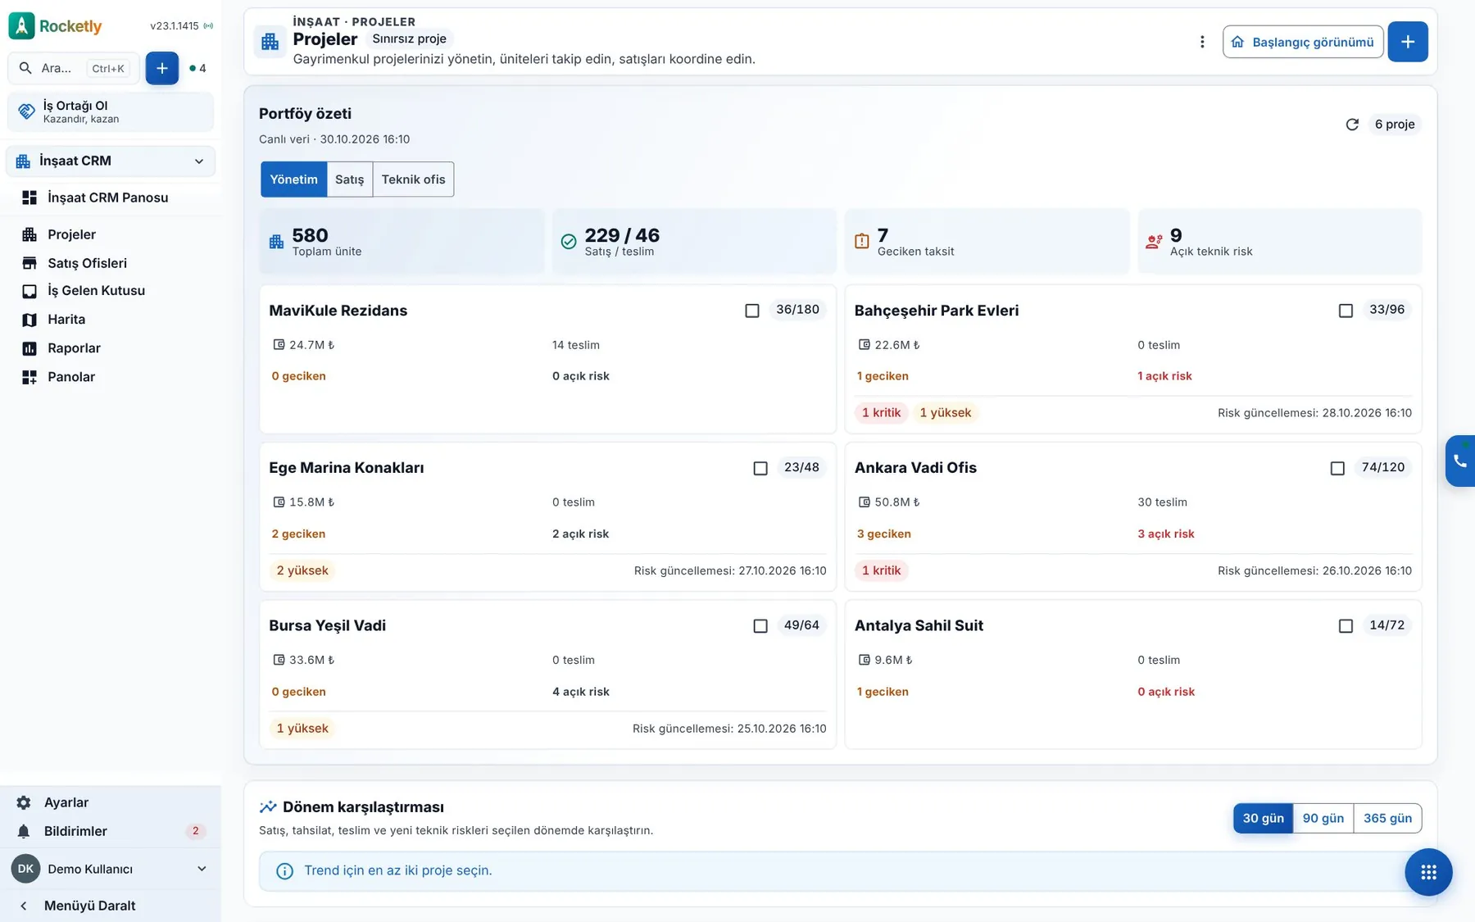Focus the Ara search field
Viewport: 1475px width, 922px height.
[74, 68]
